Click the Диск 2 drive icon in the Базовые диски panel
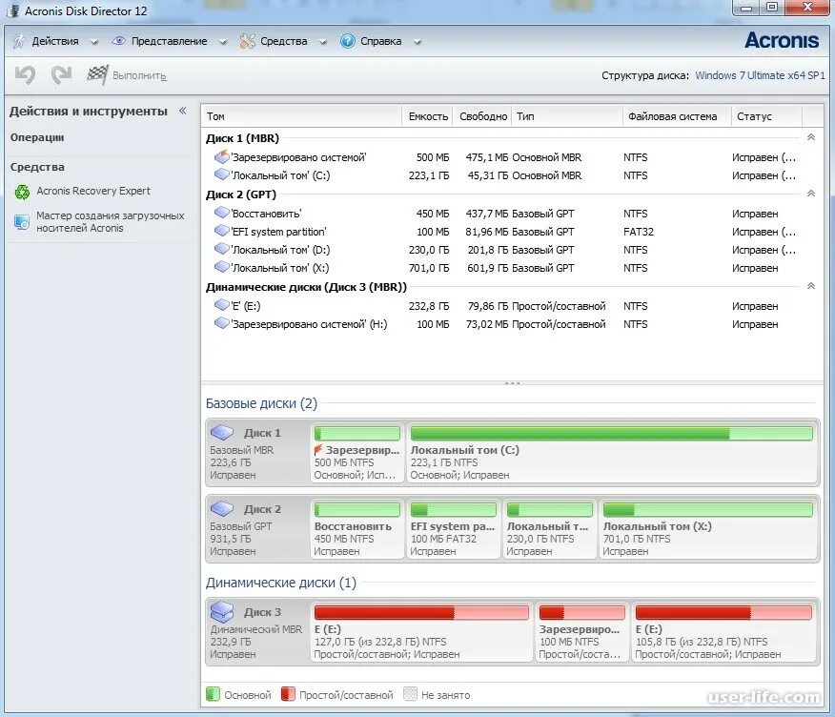Screen dimensions: 835x717 tap(221, 508)
